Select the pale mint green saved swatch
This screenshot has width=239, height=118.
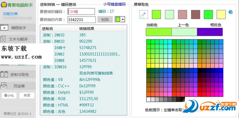click(x=170, y=15)
